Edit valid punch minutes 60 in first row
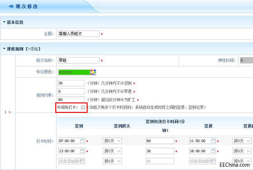This screenshot has height=170, width=253. (x=160, y=141)
